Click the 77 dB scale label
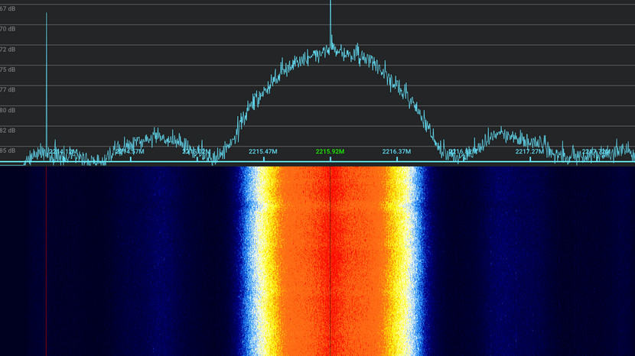Screen dimensions: 635x356 [x=8, y=90]
